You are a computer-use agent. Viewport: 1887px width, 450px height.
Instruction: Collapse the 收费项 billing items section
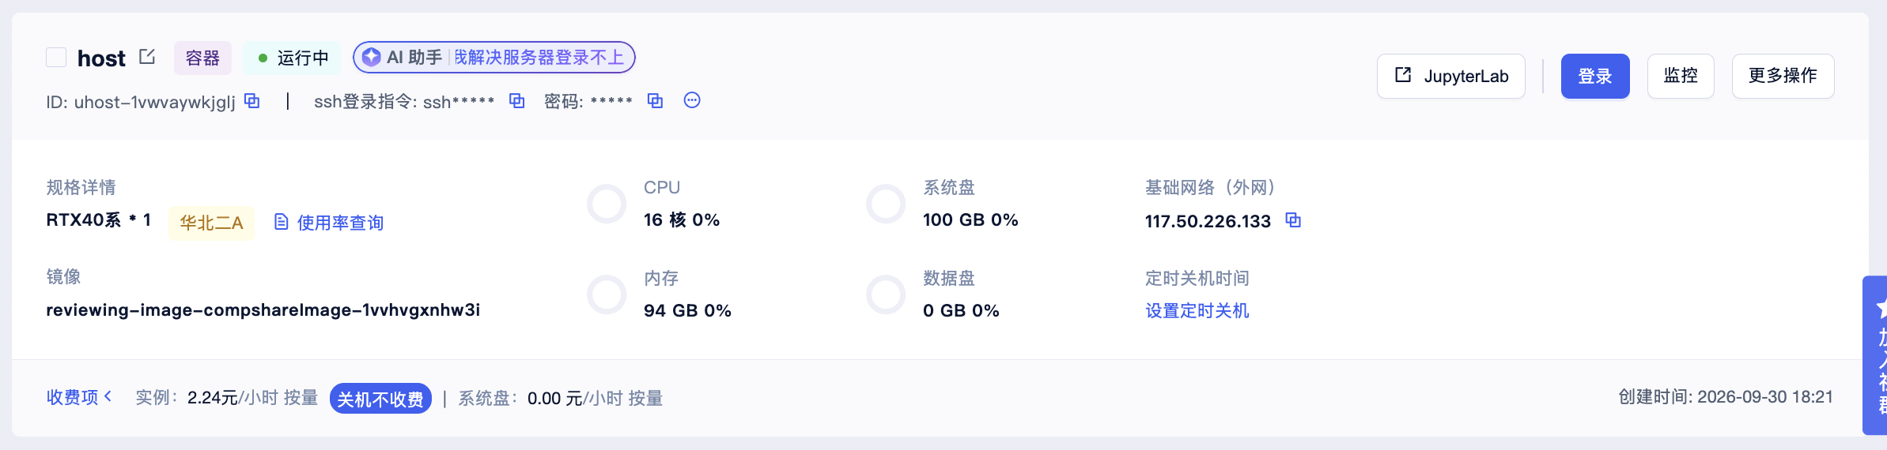79,397
